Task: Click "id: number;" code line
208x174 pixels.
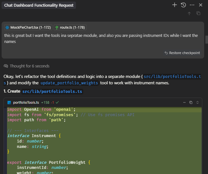Action: [x=30, y=141]
